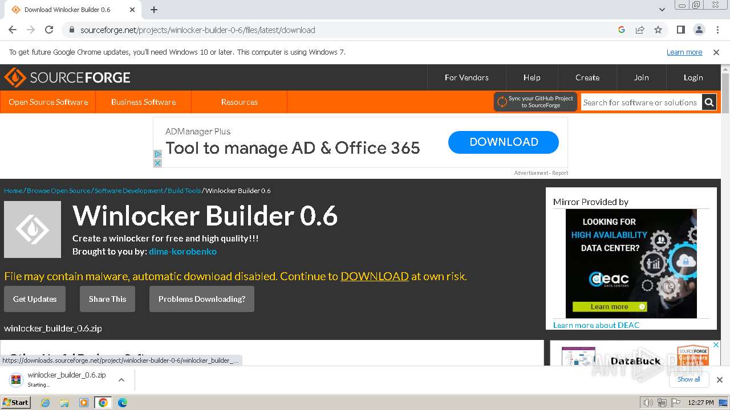Viewport: 730px width, 410px height.
Task: Open Windows Explorer from the taskbar
Action: coord(64,403)
